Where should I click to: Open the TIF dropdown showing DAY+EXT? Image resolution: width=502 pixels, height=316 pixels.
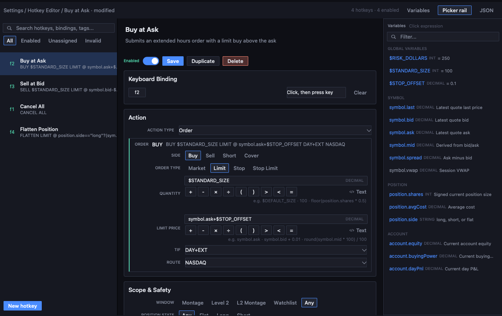(x=276, y=250)
